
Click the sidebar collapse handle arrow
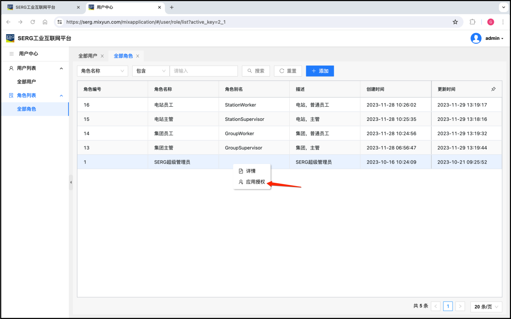coord(71,182)
